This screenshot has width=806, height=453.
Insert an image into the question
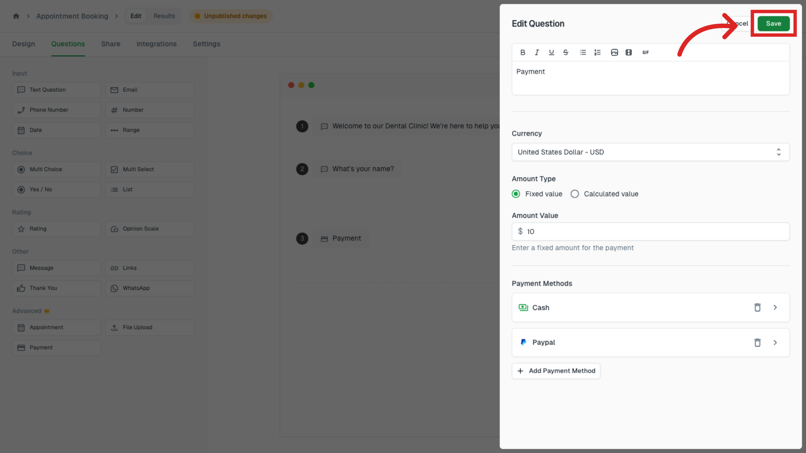[615, 52]
